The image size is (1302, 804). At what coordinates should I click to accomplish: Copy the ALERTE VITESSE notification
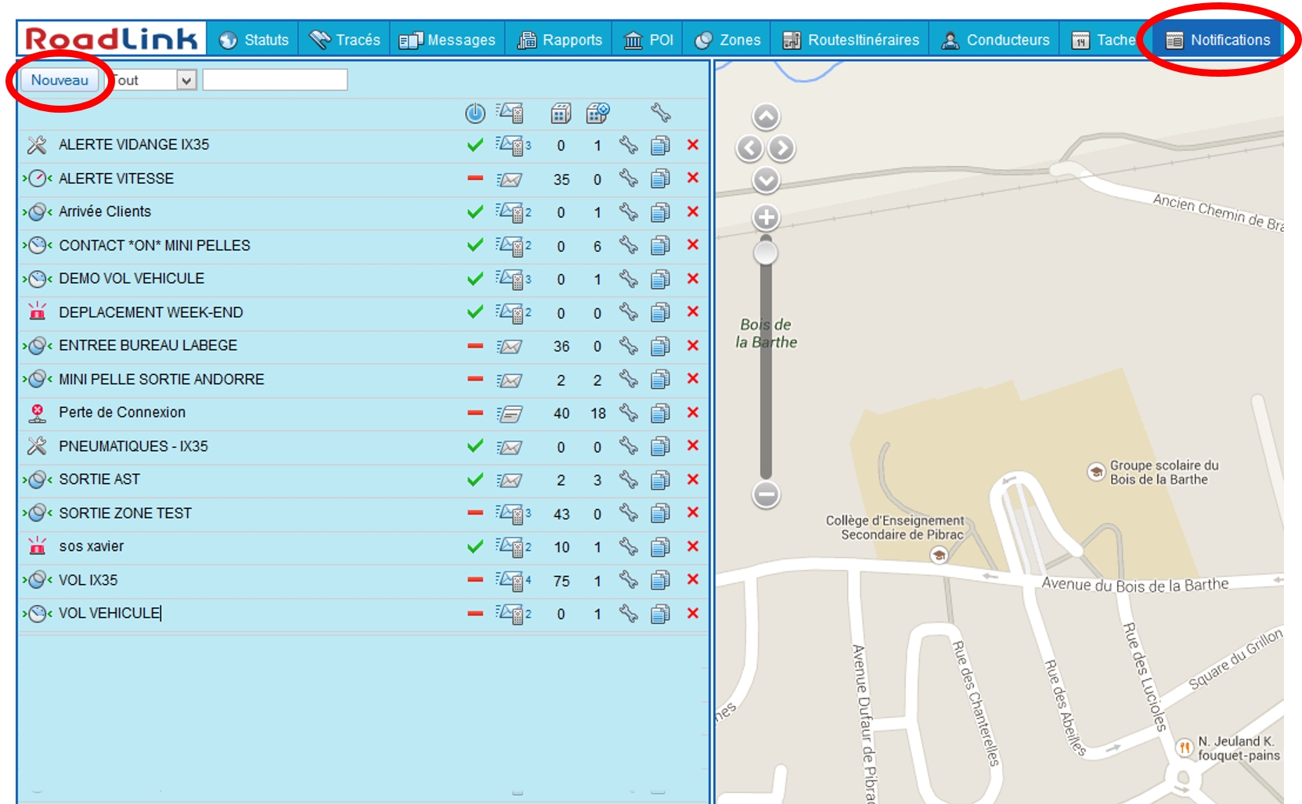pos(661,178)
